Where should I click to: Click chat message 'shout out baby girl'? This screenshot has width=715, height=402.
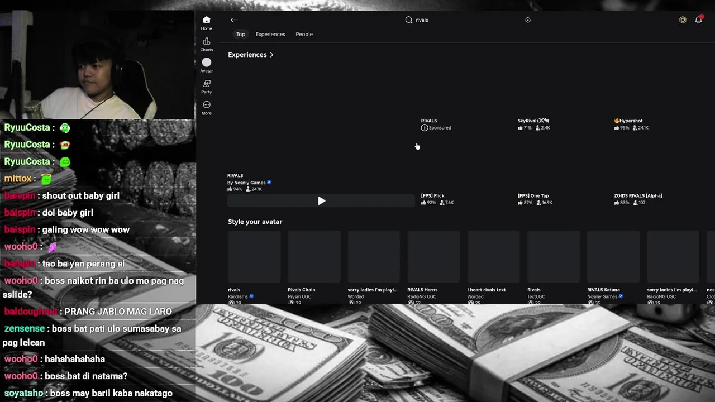[81, 195]
